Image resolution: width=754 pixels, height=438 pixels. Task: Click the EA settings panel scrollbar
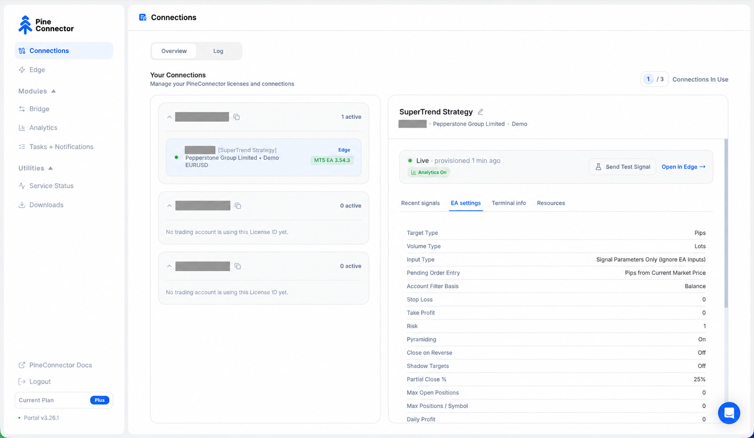point(726,224)
